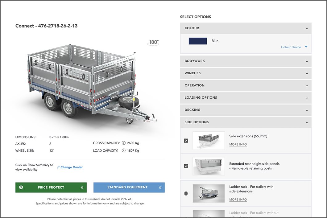
Task: Collapse the Side Options section
Action: point(246,122)
